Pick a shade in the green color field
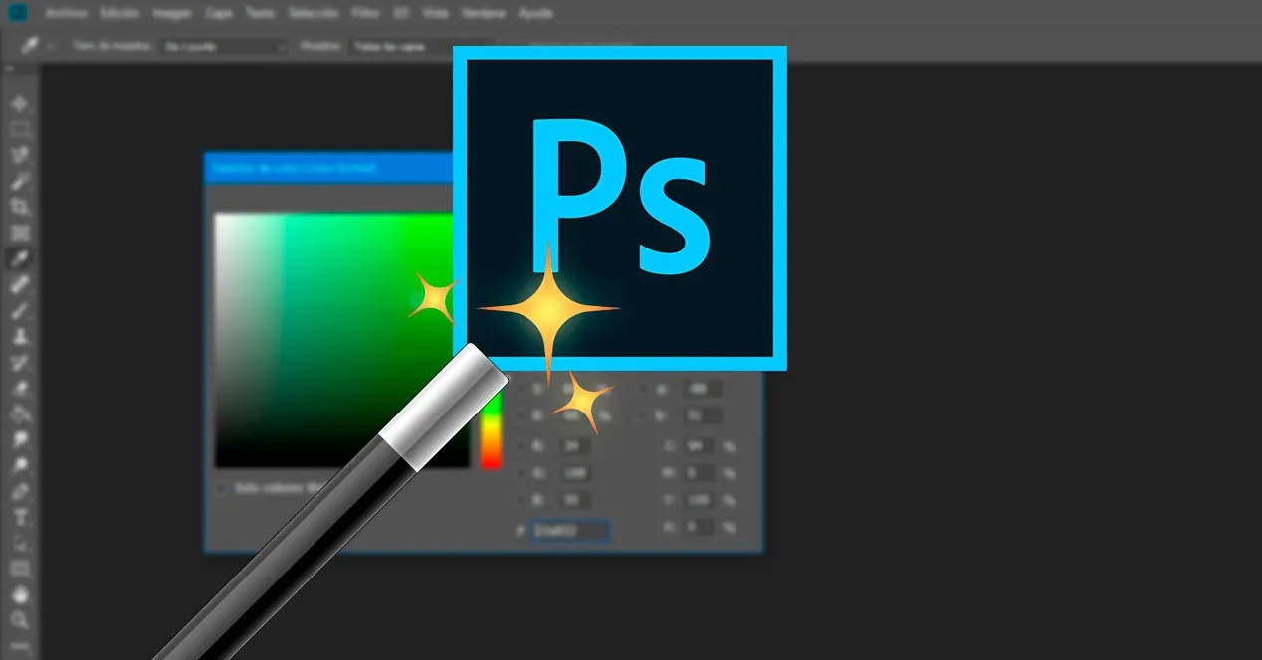Image resolution: width=1262 pixels, height=660 pixels. [341, 340]
